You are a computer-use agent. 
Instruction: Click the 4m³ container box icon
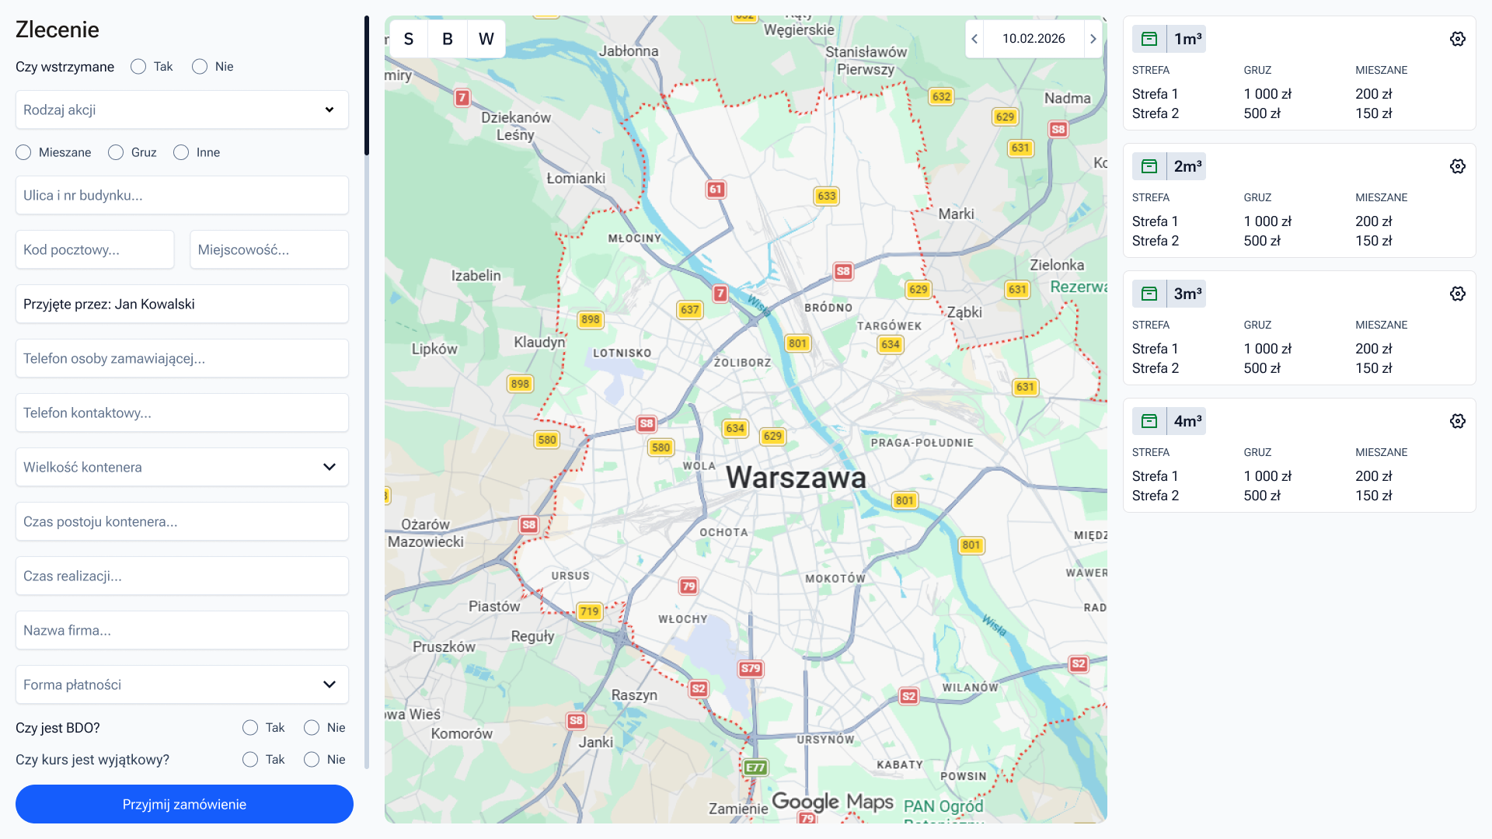pos(1149,421)
